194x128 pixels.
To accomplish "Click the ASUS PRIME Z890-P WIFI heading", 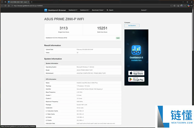I will coord(64,19).
